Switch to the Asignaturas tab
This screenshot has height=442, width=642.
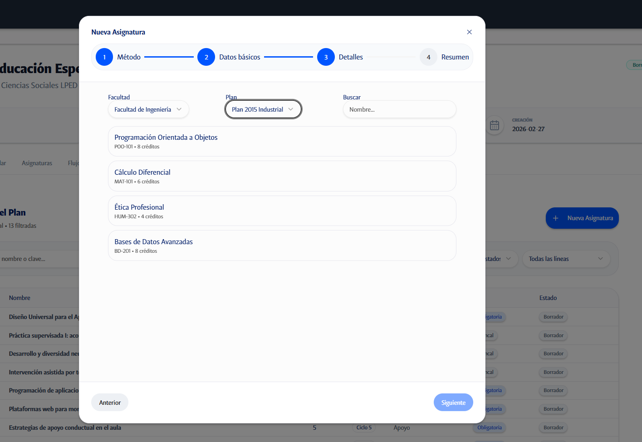click(x=37, y=163)
